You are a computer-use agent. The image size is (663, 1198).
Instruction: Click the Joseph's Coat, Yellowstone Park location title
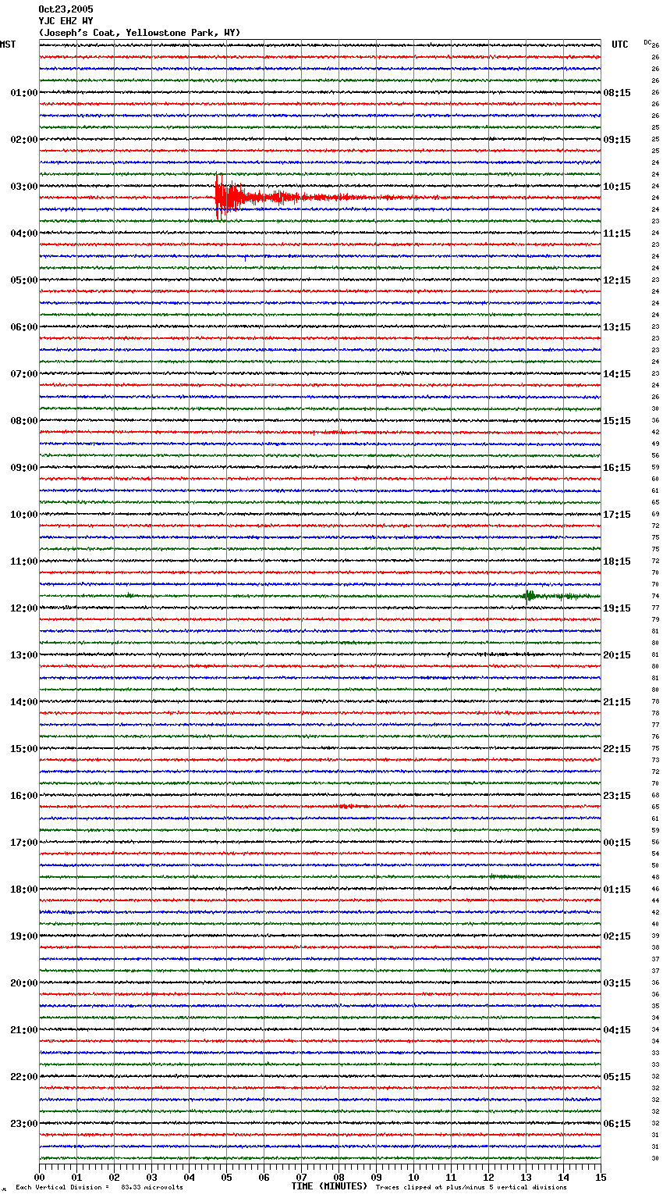point(140,33)
